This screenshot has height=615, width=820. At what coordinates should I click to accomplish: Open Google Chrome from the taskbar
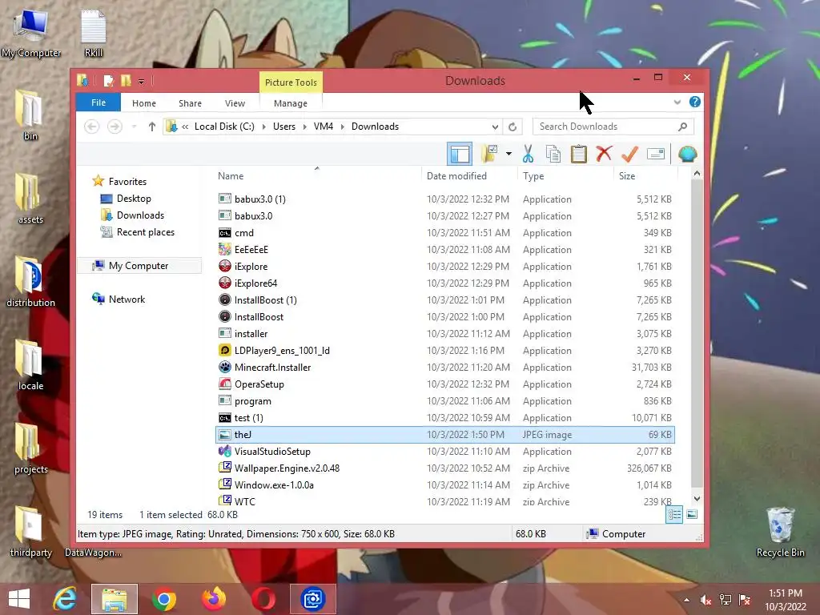click(x=163, y=599)
